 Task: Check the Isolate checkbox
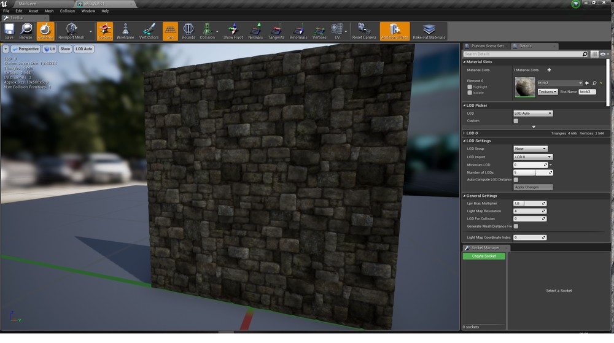tap(470, 93)
